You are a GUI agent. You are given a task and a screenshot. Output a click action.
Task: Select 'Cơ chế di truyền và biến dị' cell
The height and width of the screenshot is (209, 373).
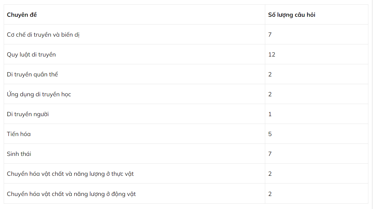[x=43, y=34]
